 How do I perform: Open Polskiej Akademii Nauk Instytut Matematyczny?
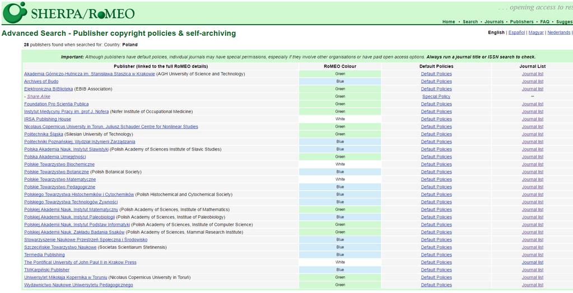pos(71,210)
